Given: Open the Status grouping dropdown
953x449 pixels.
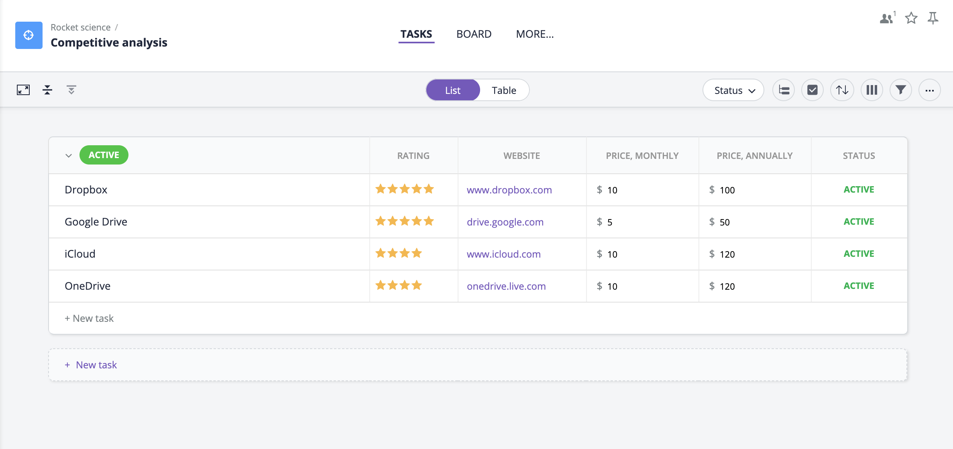Looking at the screenshot, I should [733, 90].
